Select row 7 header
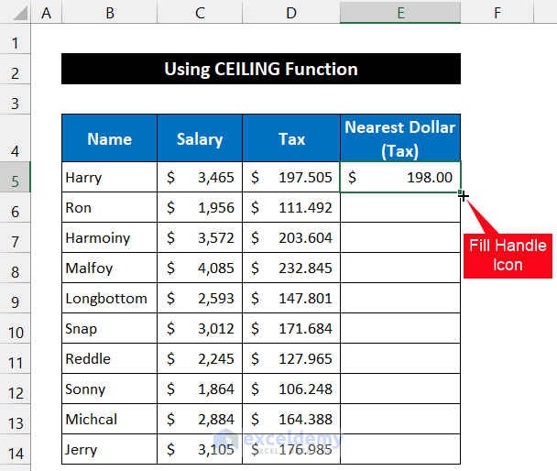 (16, 237)
